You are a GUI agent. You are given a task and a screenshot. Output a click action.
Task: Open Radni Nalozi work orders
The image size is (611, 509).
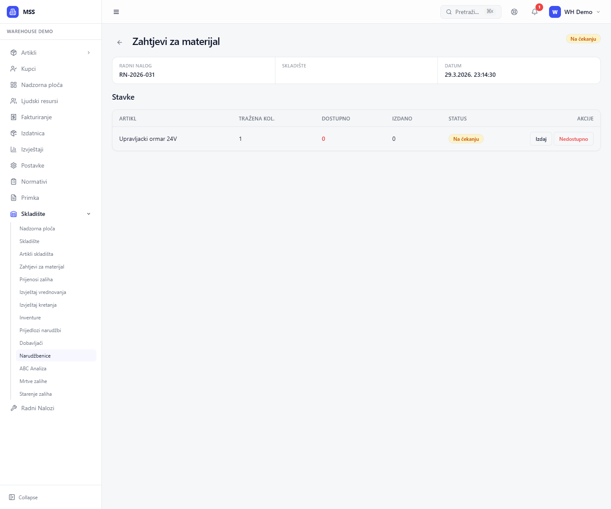38,408
